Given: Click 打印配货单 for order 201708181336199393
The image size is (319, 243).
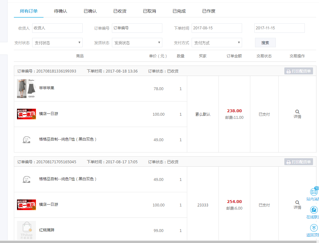Looking at the screenshot, I should (x=299, y=71).
